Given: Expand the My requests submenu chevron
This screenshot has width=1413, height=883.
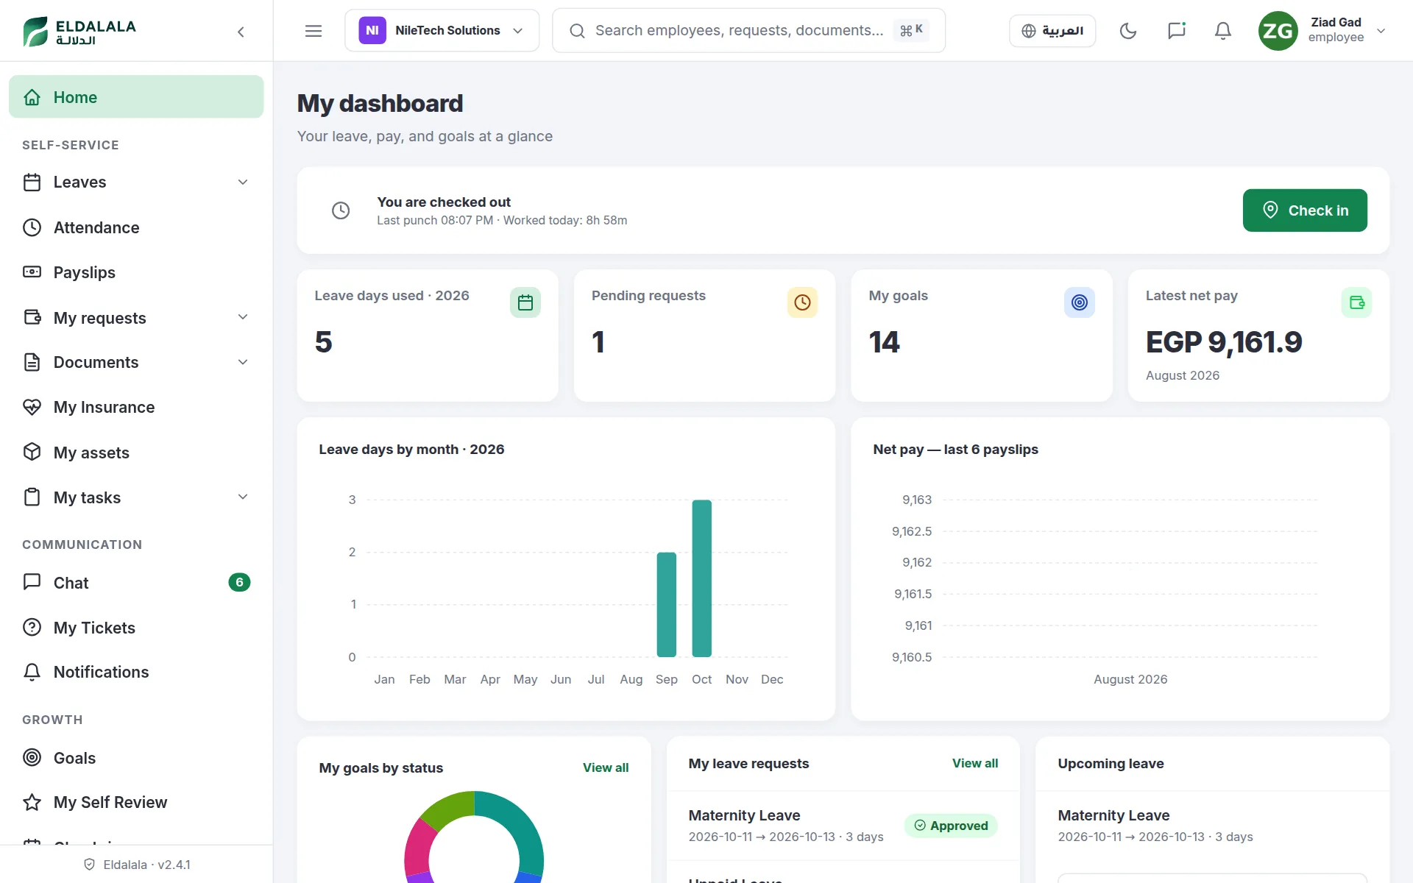Looking at the screenshot, I should 243,317.
